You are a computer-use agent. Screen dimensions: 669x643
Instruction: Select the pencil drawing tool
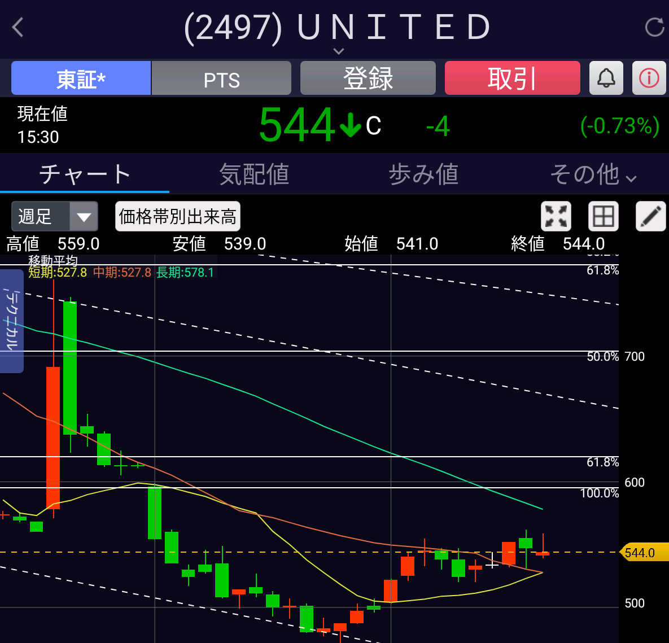click(650, 216)
